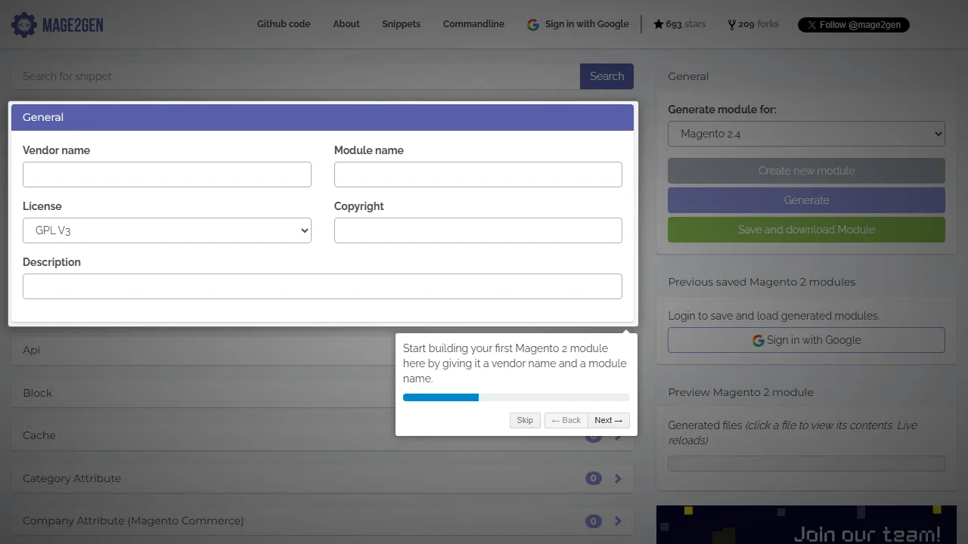Go to the Commandline page

(x=473, y=24)
